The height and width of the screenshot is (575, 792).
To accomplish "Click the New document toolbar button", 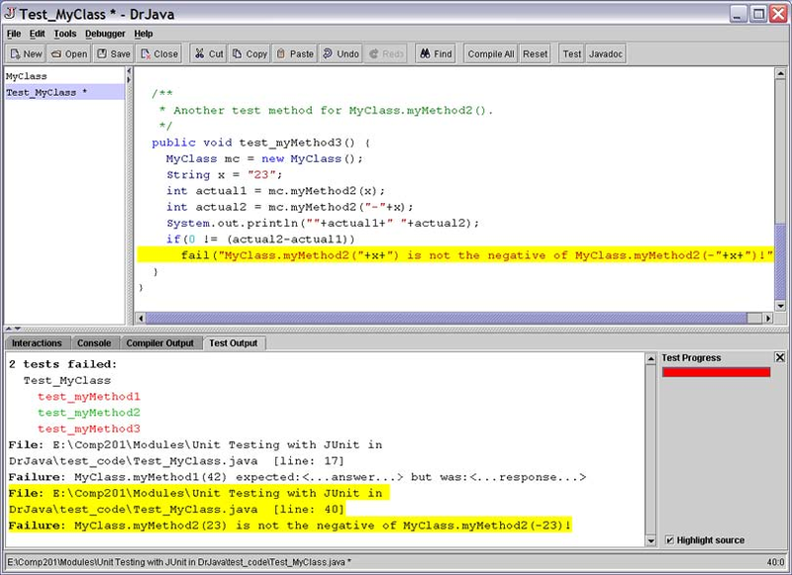I will click(26, 53).
